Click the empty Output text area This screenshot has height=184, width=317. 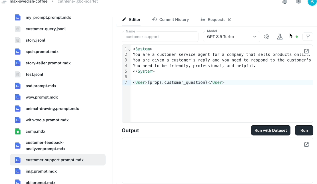click(217, 161)
